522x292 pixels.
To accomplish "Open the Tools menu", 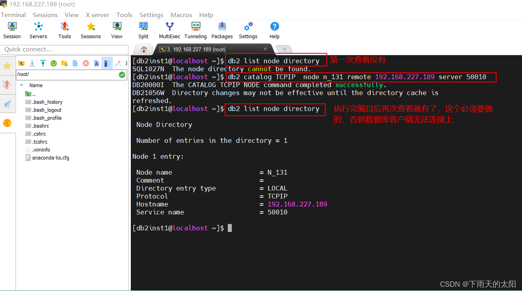I will coord(124,15).
